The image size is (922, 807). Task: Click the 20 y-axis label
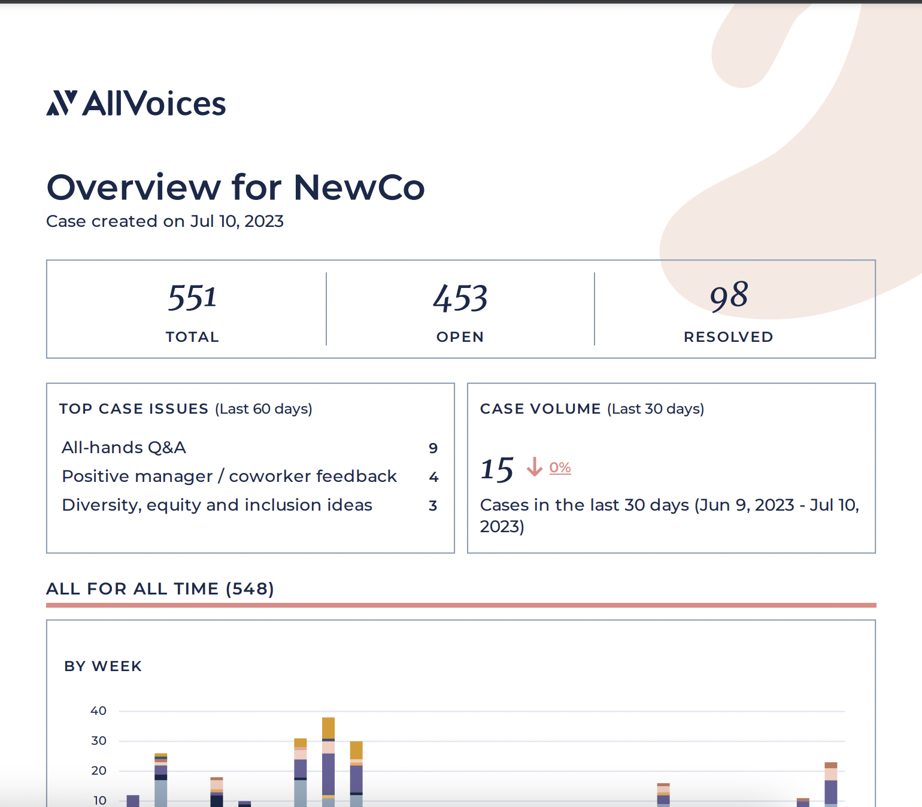click(x=98, y=770)
